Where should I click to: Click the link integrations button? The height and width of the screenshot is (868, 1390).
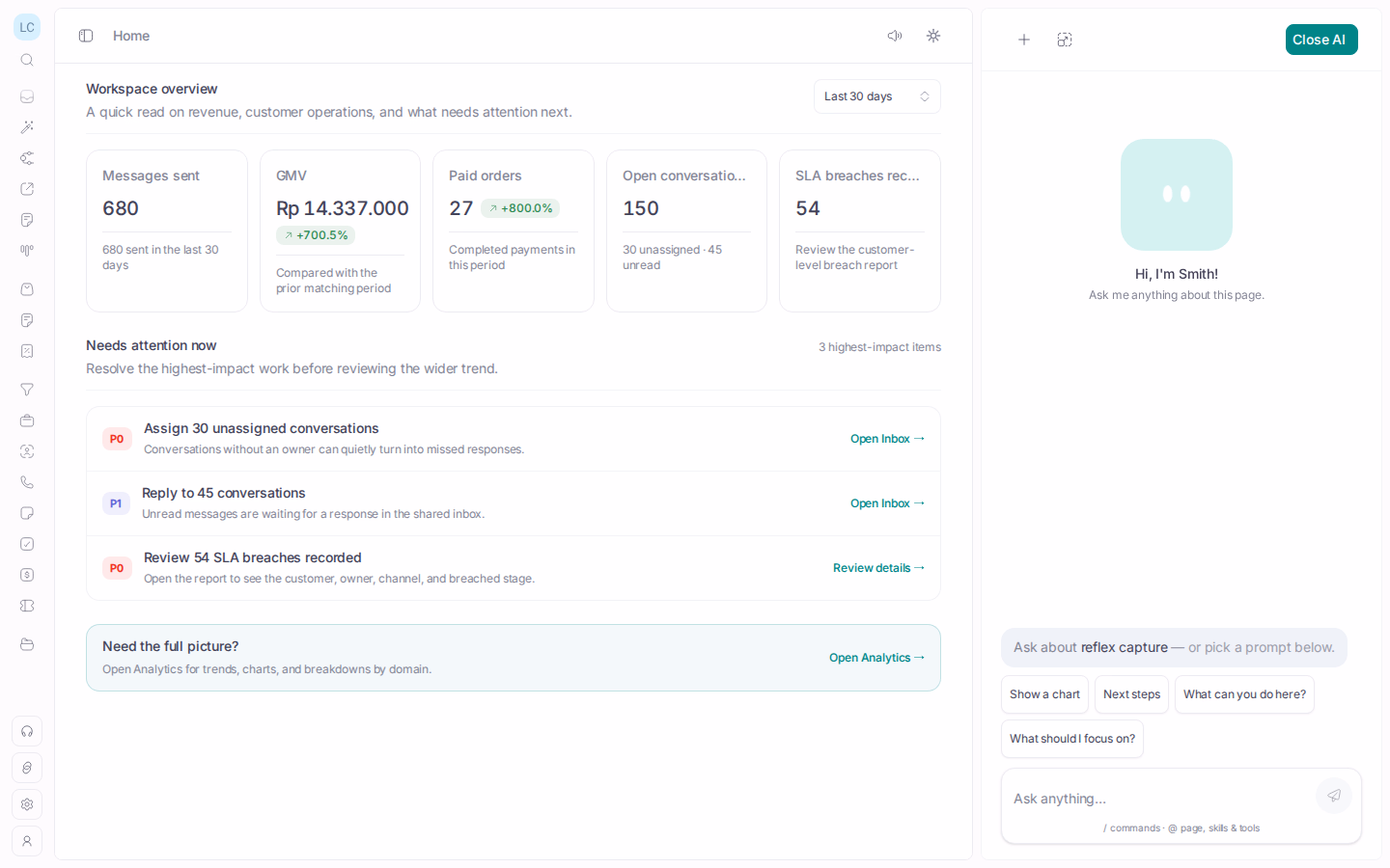pos(27,768)
